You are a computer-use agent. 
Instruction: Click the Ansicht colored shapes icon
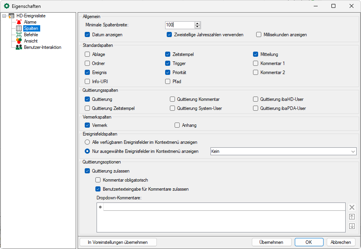[19, 41]
